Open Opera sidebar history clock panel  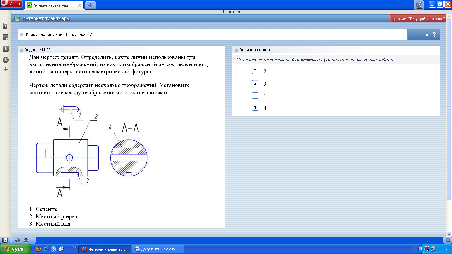(5, 60)
